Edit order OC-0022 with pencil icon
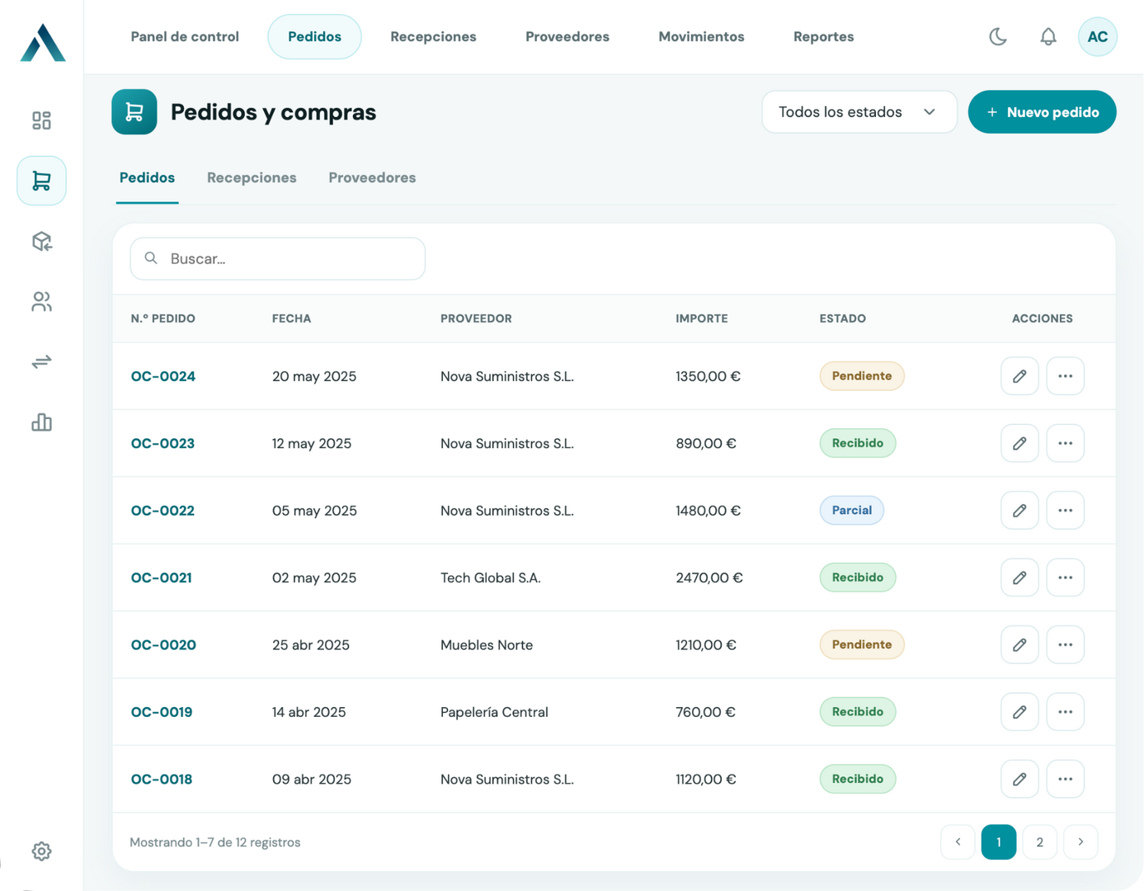This screenshot has width=1144, height=891. [x=1019, y=511]
